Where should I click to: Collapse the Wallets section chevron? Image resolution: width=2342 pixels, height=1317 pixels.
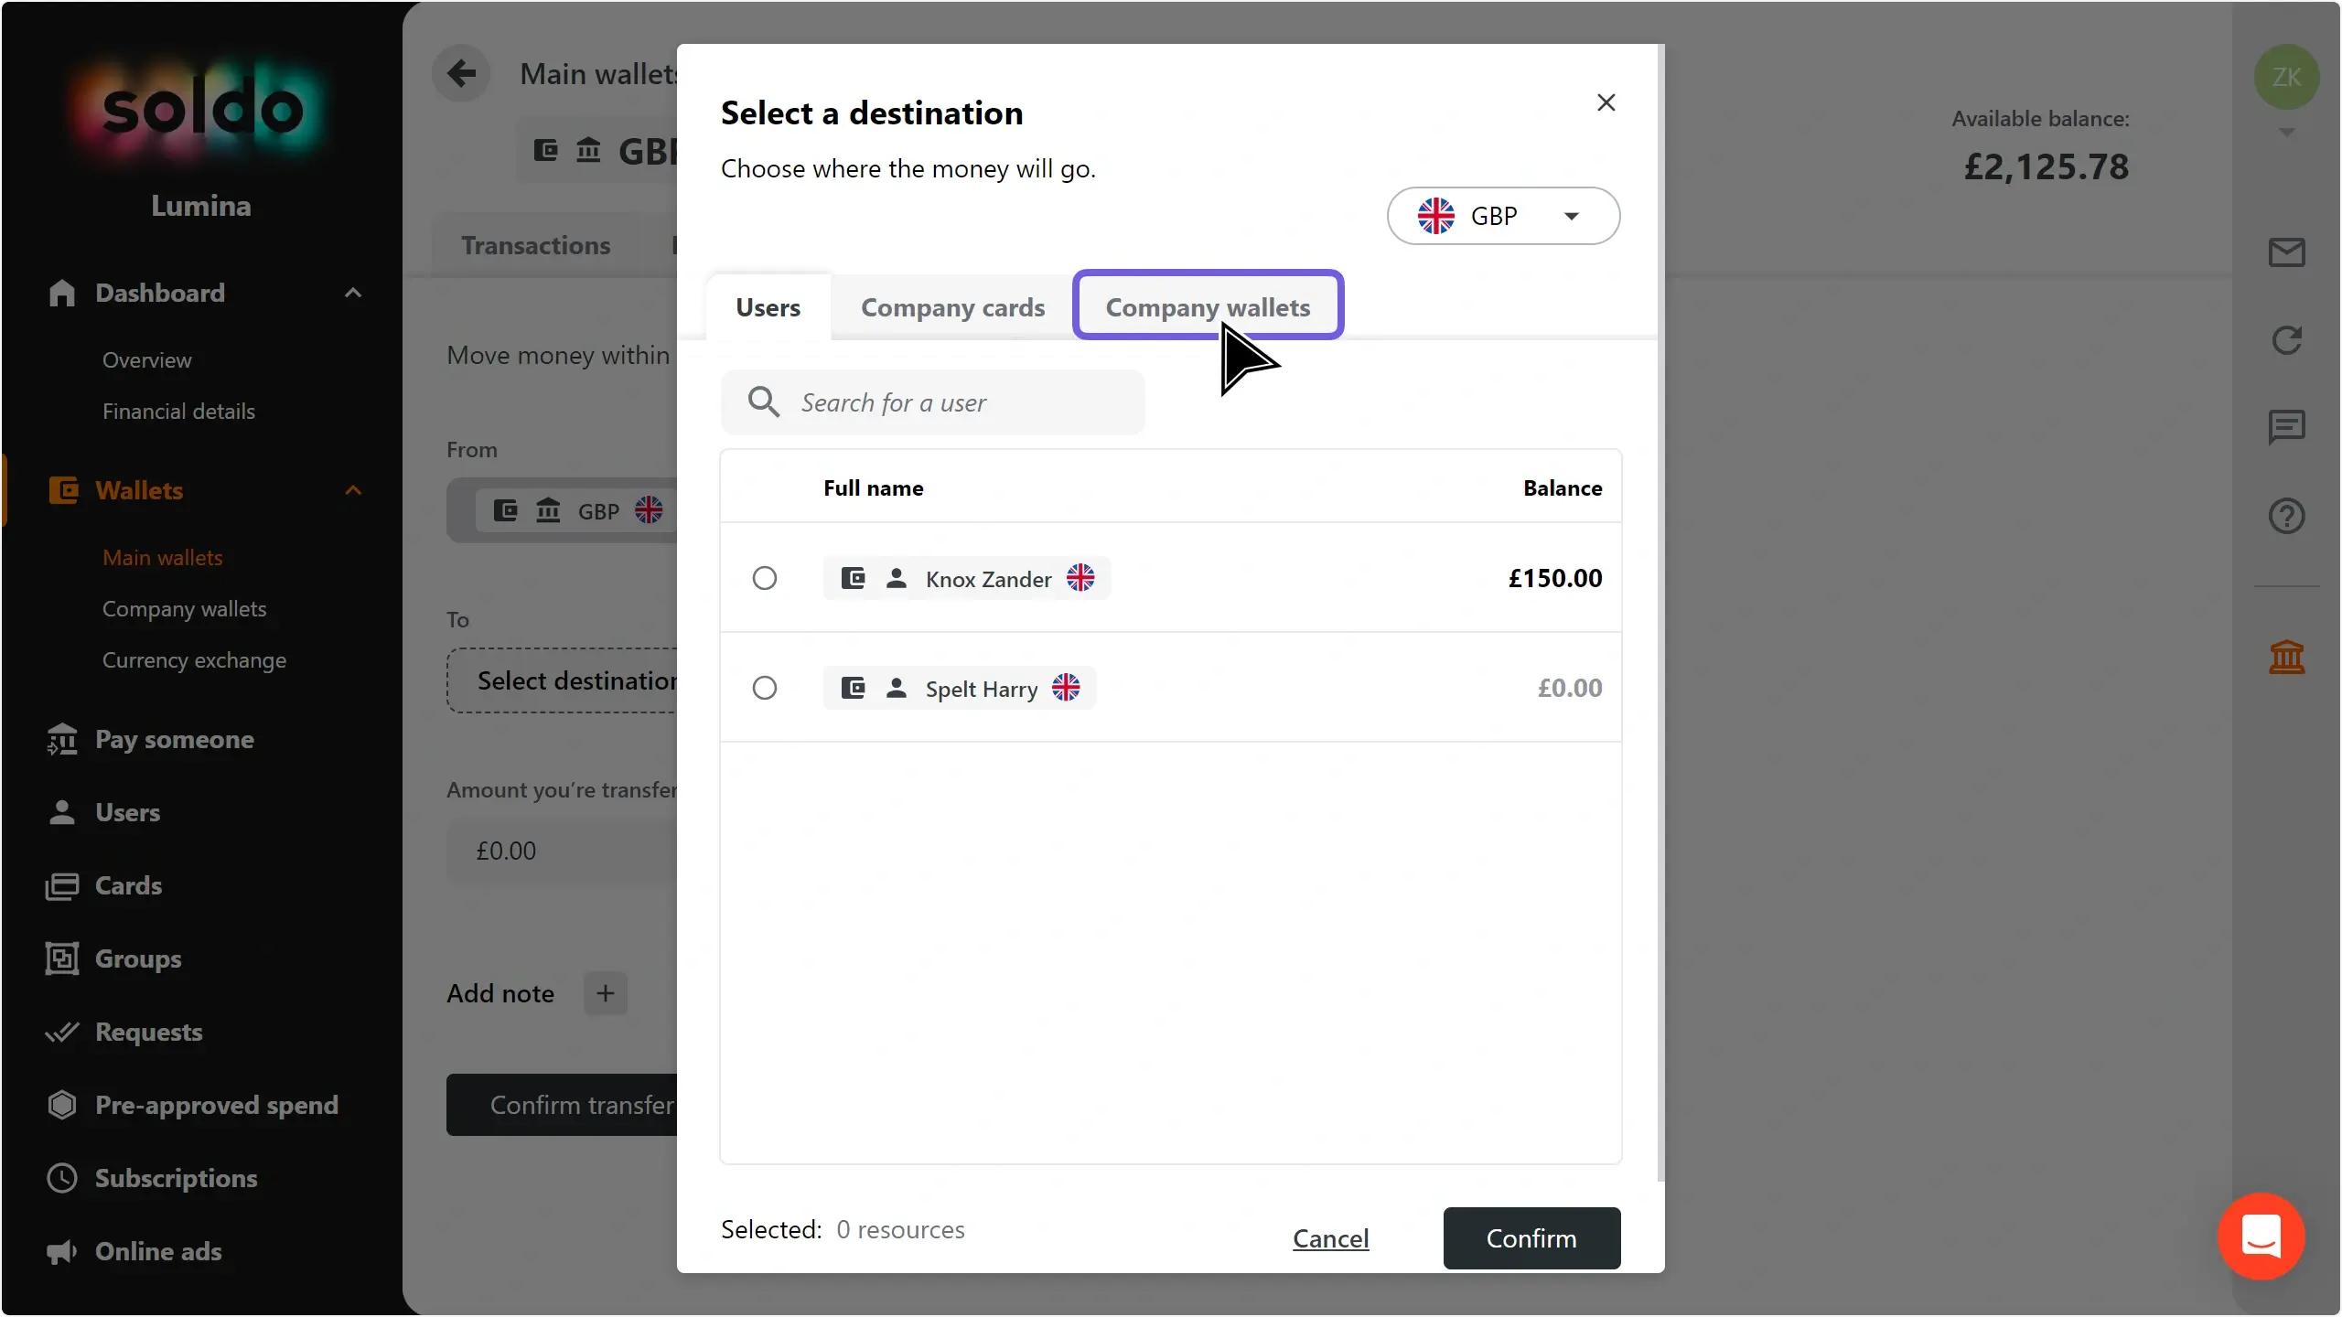[353, 490]
